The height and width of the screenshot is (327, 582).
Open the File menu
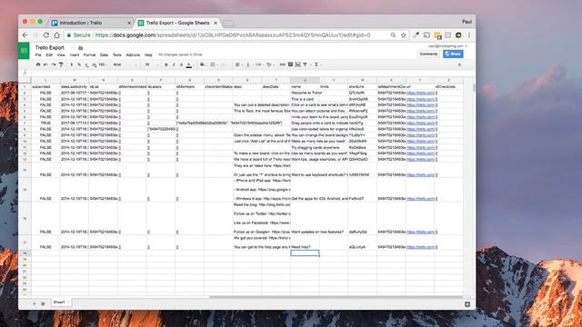coord(38,54)
